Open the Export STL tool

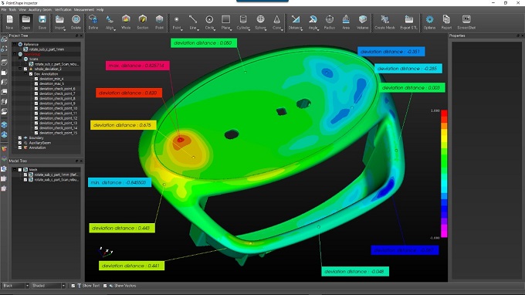coord(408,22)
